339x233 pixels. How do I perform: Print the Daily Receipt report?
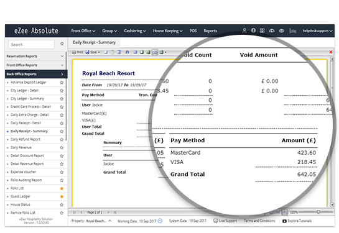(77, 52)
